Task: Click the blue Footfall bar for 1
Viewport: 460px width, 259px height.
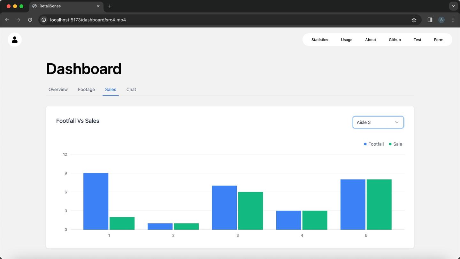Action: pos(96,201)
